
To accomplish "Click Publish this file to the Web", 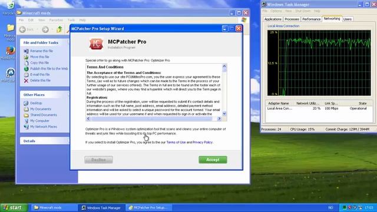I will click(49, 68).
